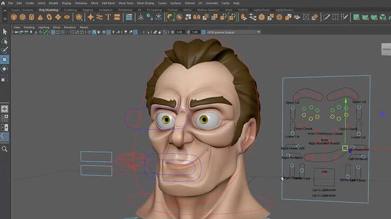Image resolution: width=391 pixels, height=219 pixels.
Task: Activate the Paint Selection tool
Action: [4, 50]
